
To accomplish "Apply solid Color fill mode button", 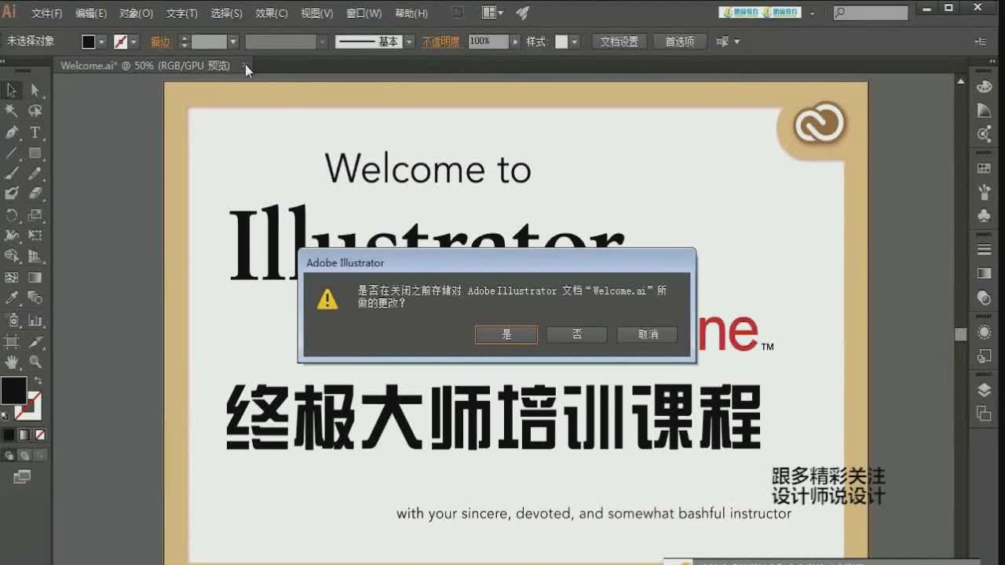I will (9, 434).
